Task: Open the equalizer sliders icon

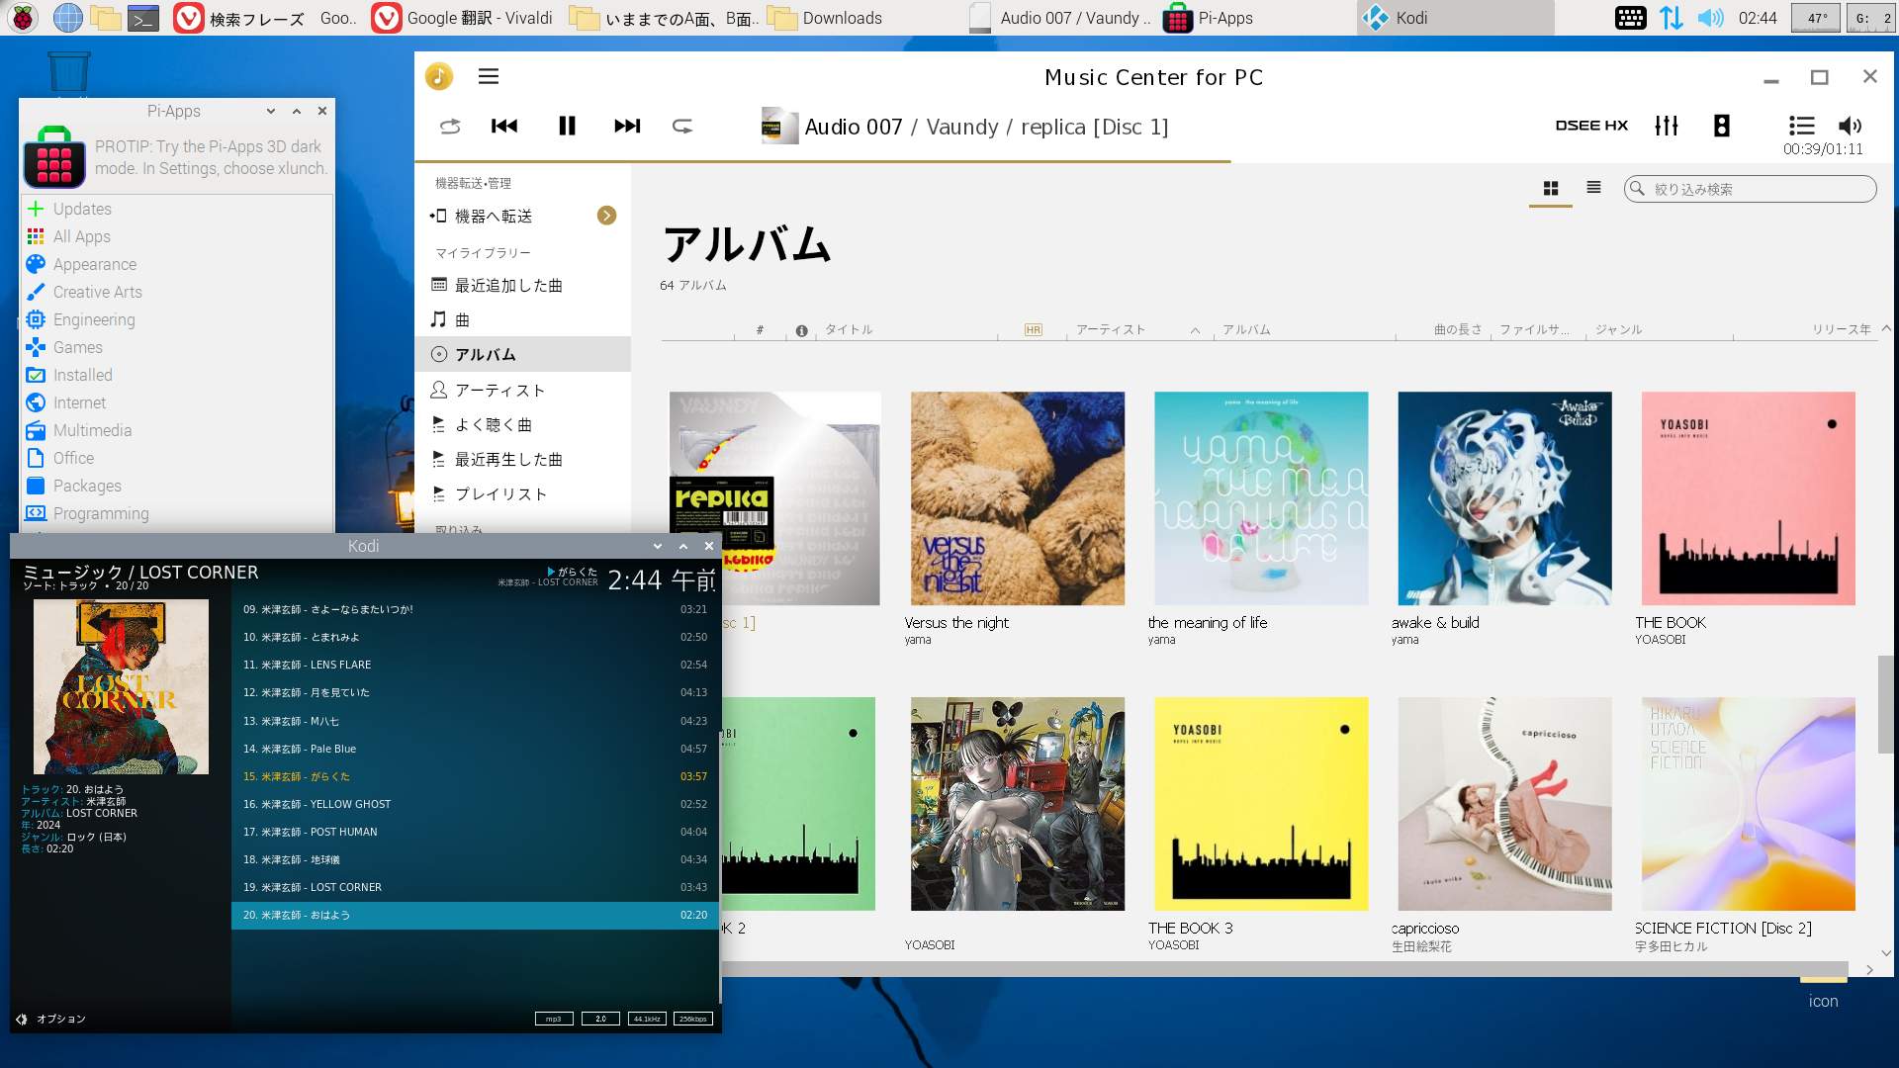Action: click(1667, 126)
